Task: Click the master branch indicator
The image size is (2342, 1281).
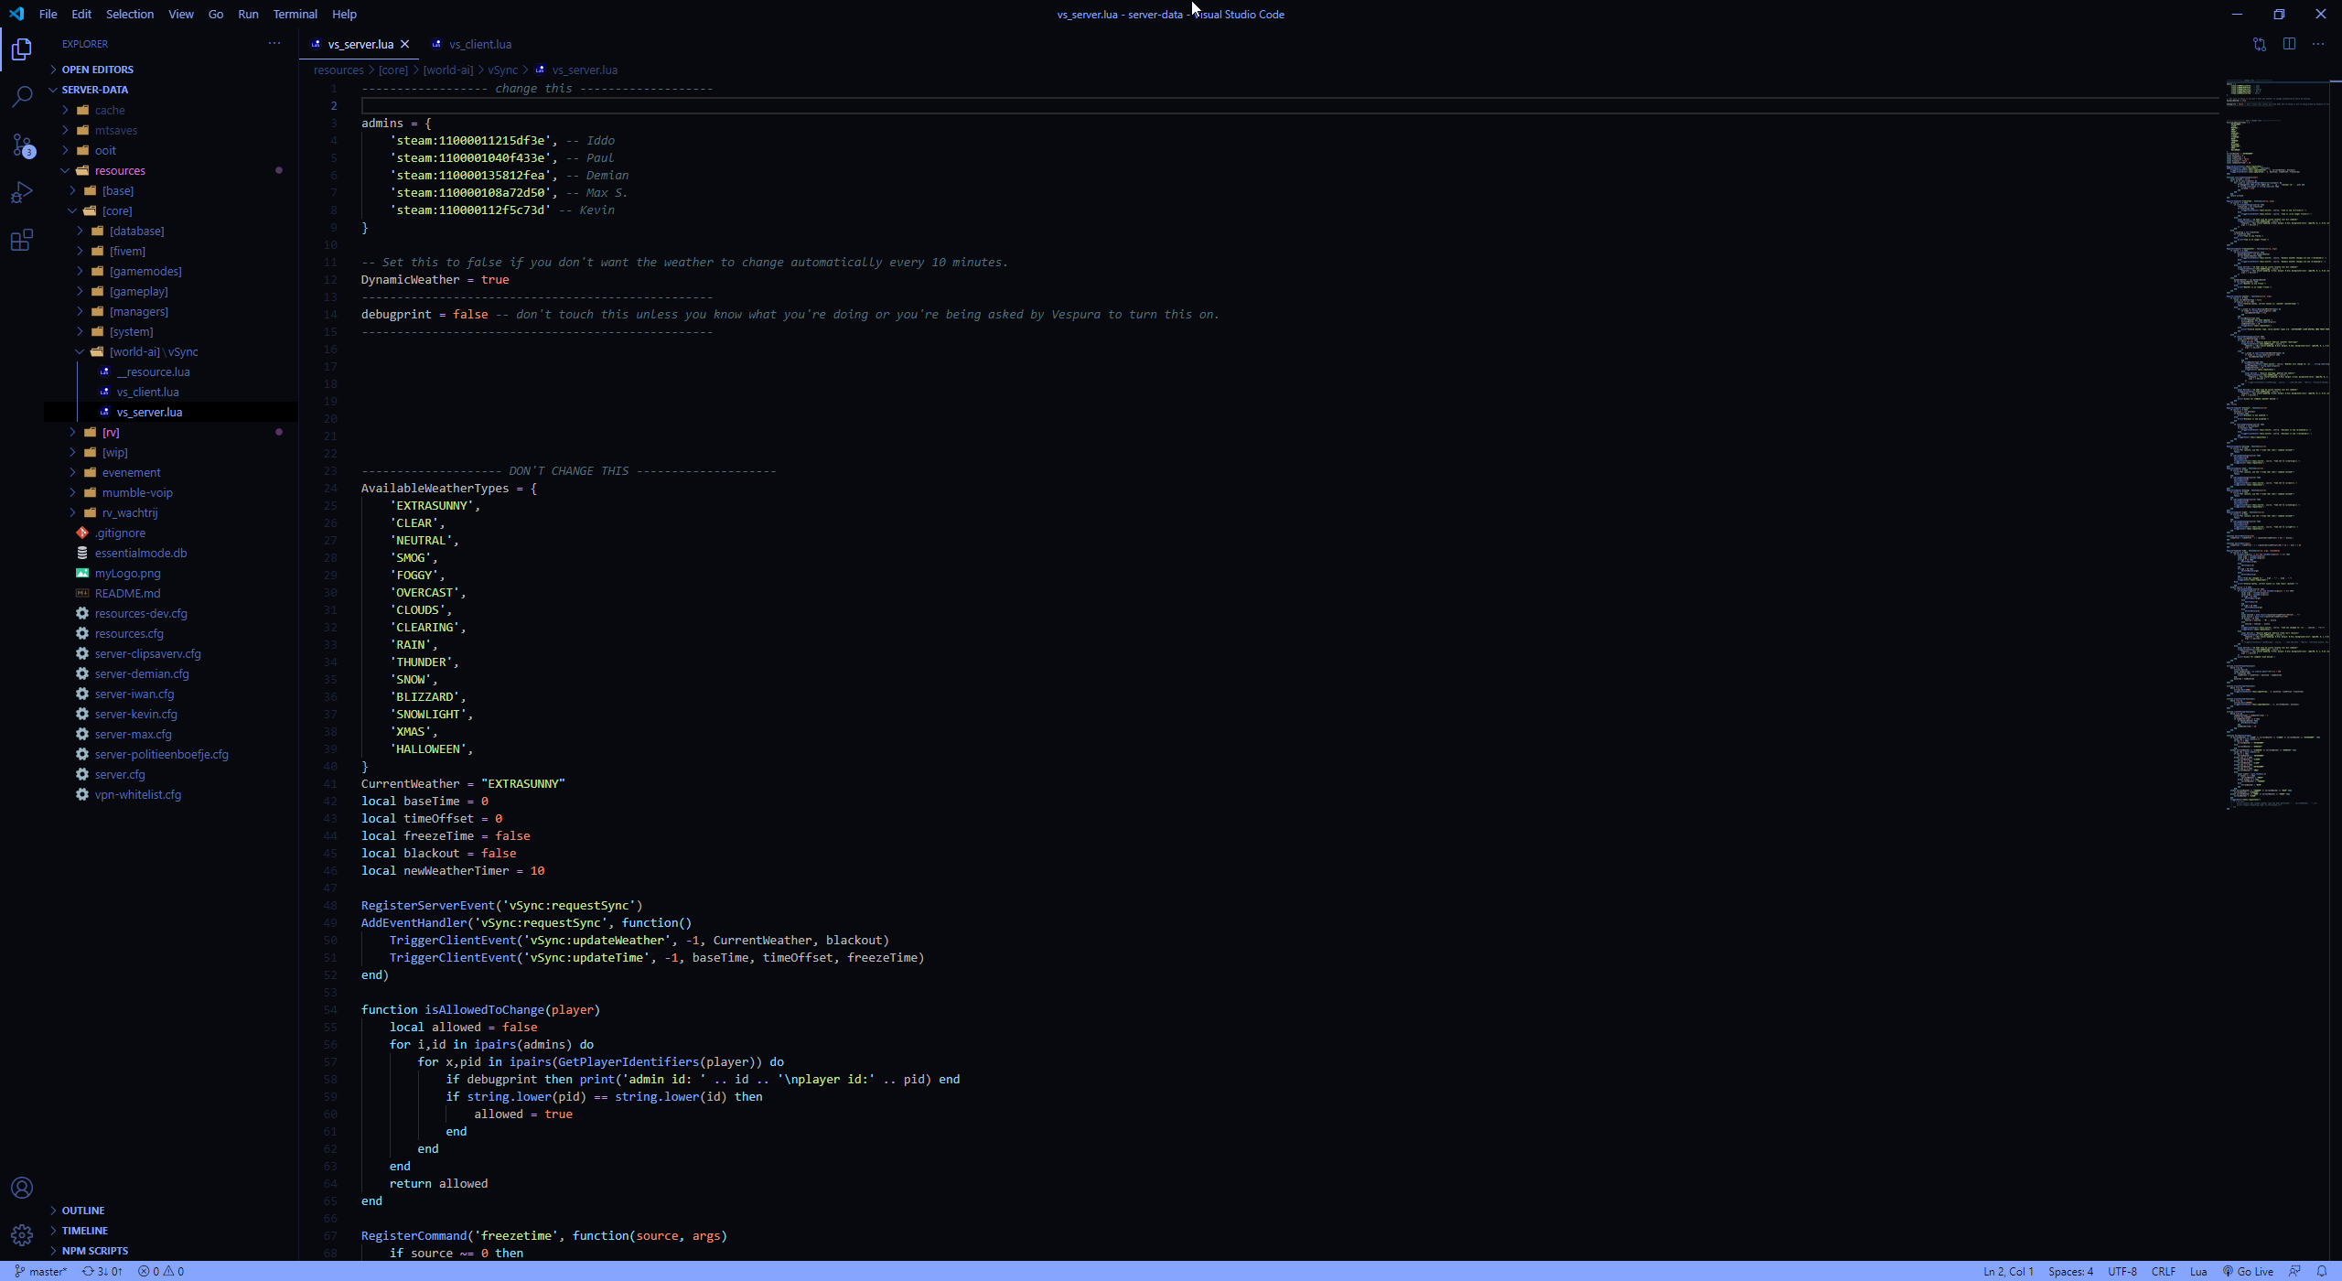Action: [41, 1271]
